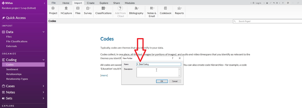The height and width of the screenshot is (108, 302).
Task: Click the Add from Citavi icon
Action: [120, 8]
